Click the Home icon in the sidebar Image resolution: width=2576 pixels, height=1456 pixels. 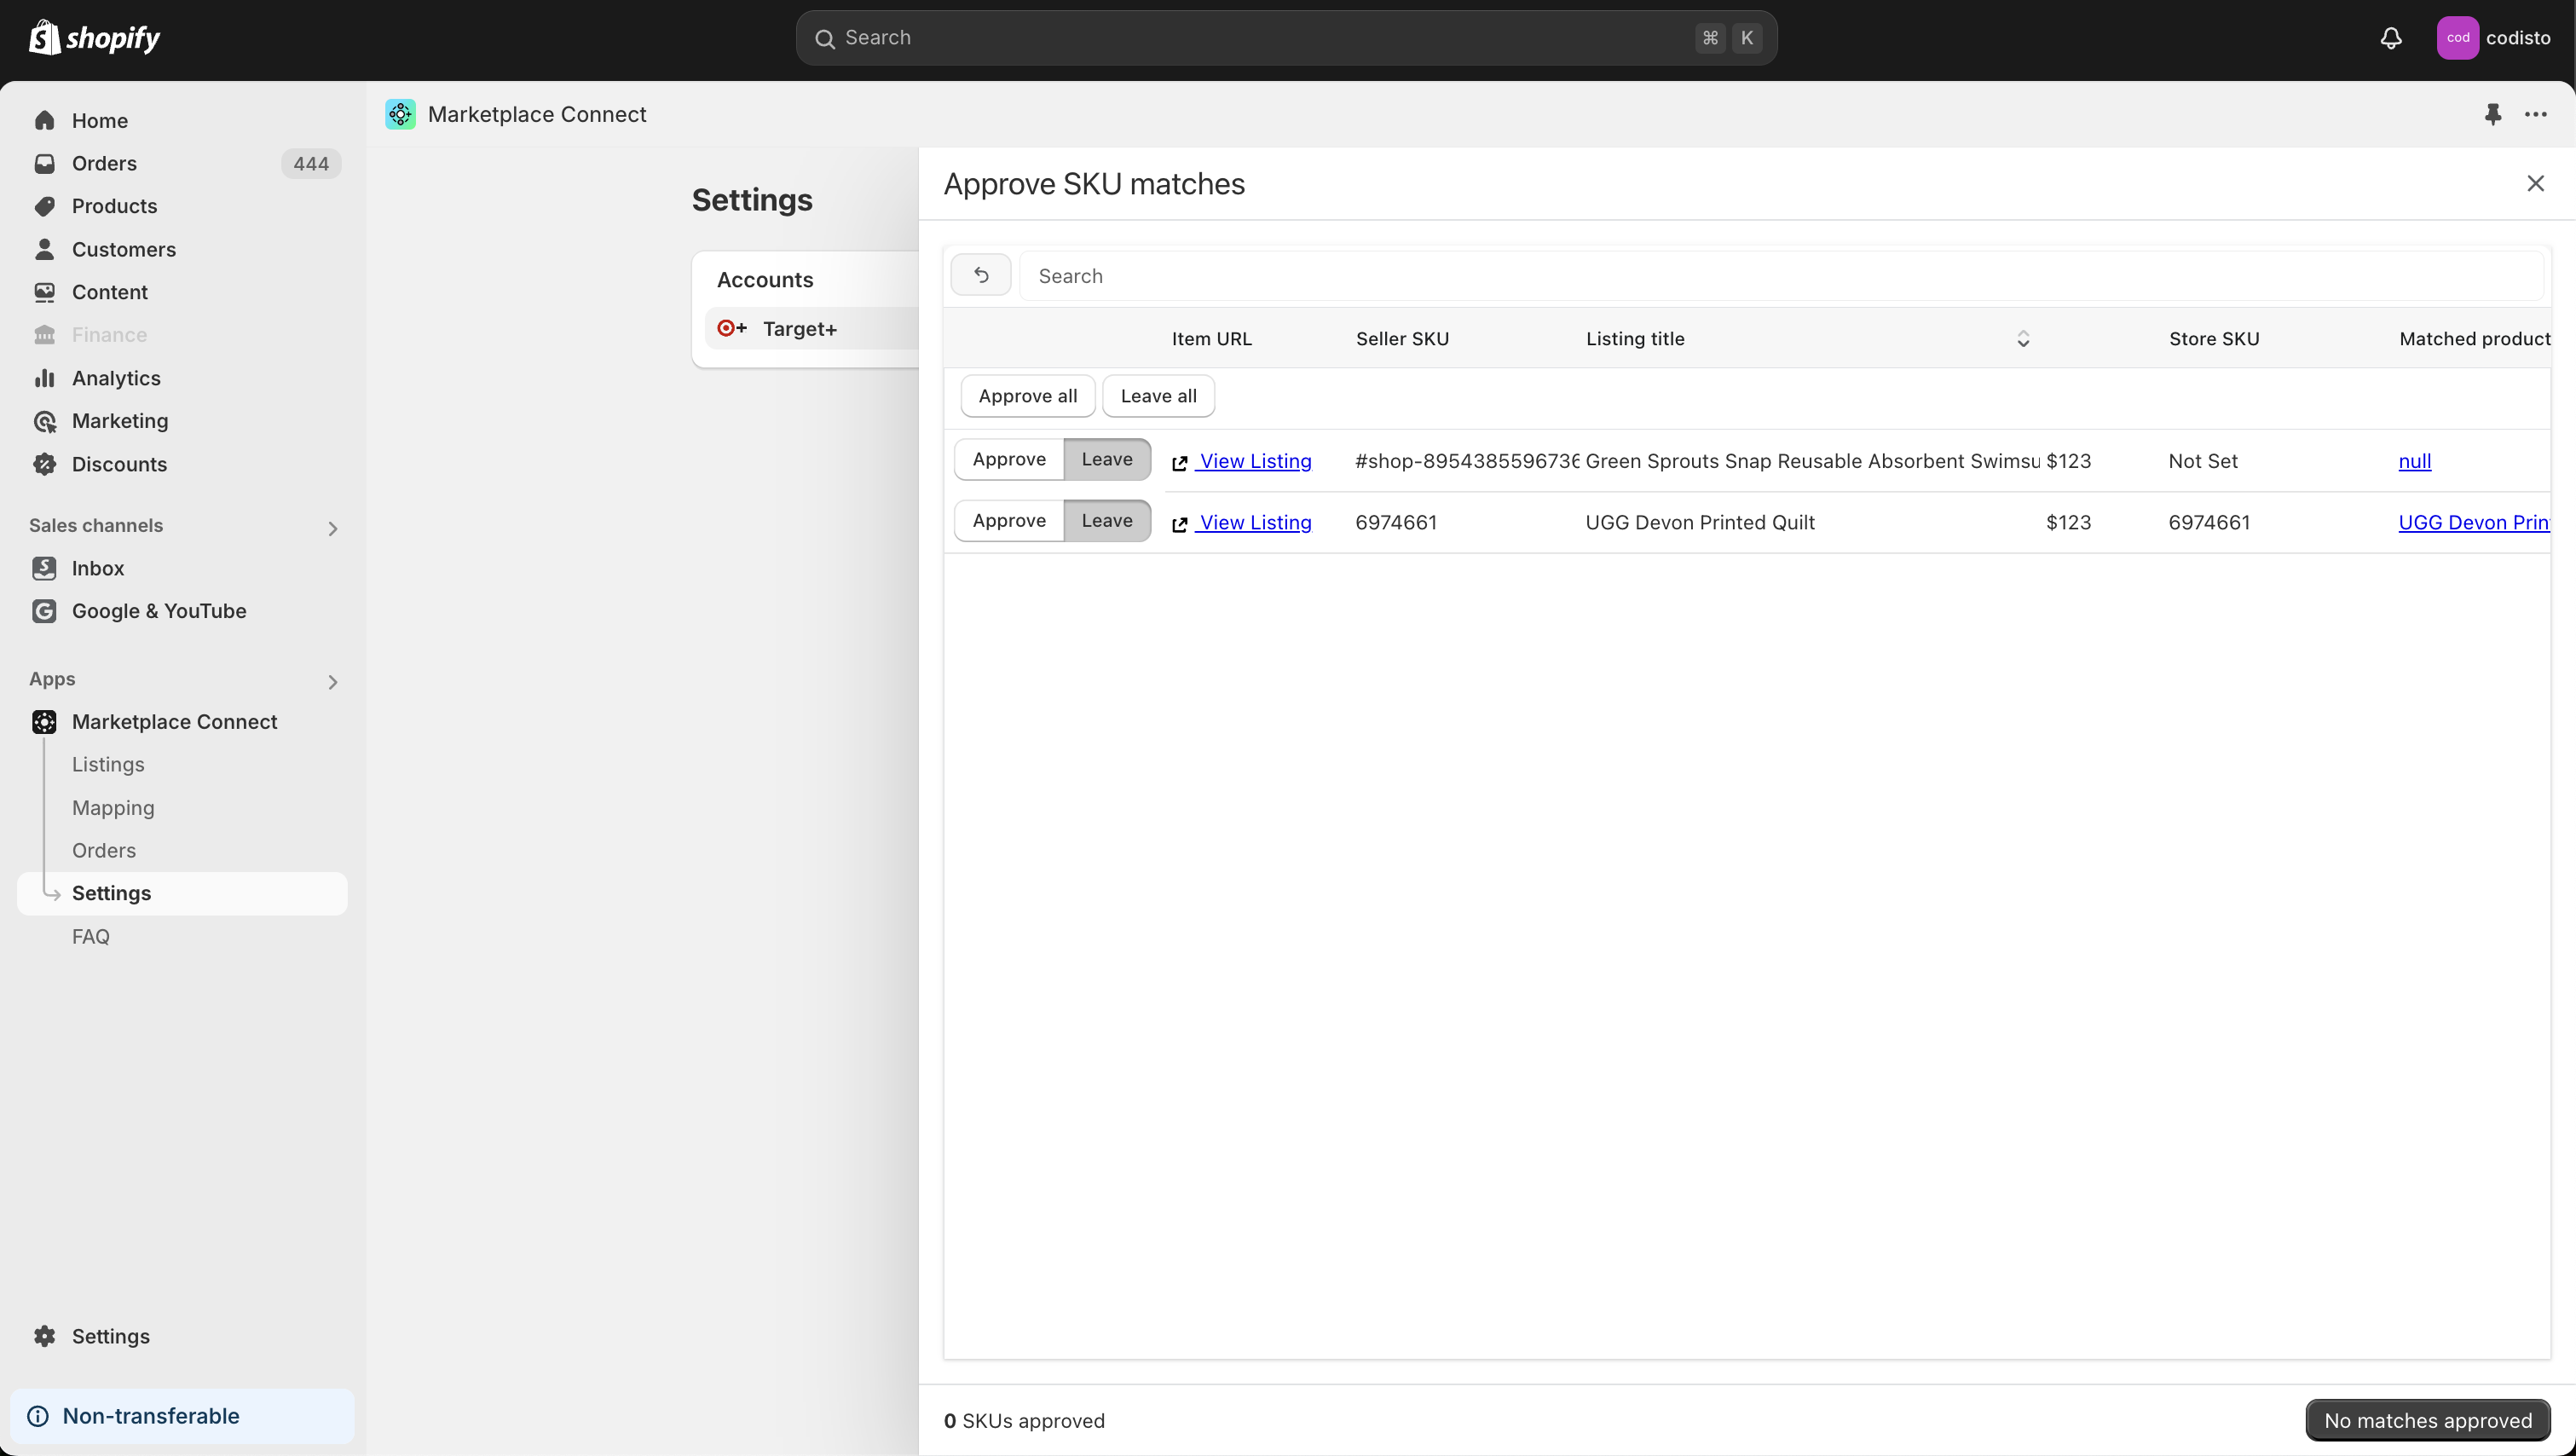pos(44,120)
